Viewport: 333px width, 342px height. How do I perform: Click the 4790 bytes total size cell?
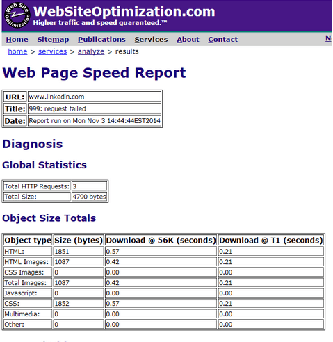[89, 197]
